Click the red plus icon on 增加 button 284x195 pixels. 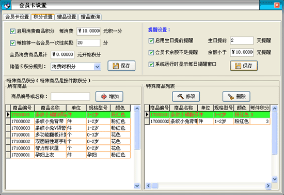(x=104, y=97)
